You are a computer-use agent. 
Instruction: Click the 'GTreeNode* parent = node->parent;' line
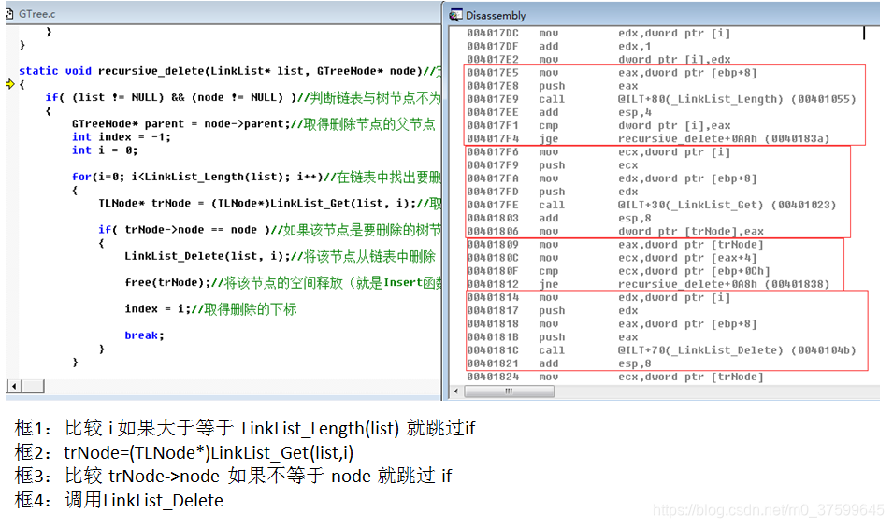[x=253, y=123]
